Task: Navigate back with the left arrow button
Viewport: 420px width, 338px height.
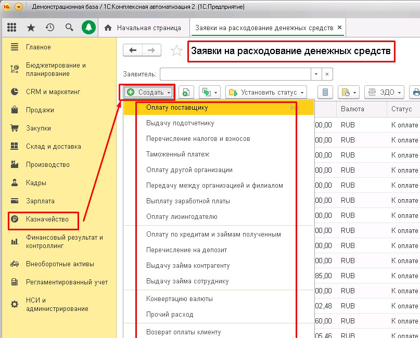Action: [133, 50]
